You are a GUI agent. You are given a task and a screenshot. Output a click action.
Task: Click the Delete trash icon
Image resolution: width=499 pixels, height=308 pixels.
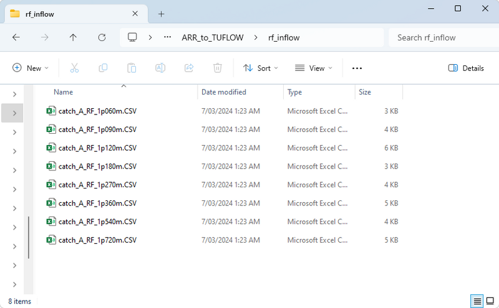218,68
